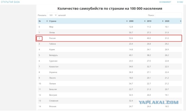Click Мир 2010 value 11.5
Viewport: 186px width, 111px height.
pyautogui.click(x=149, y=27)
